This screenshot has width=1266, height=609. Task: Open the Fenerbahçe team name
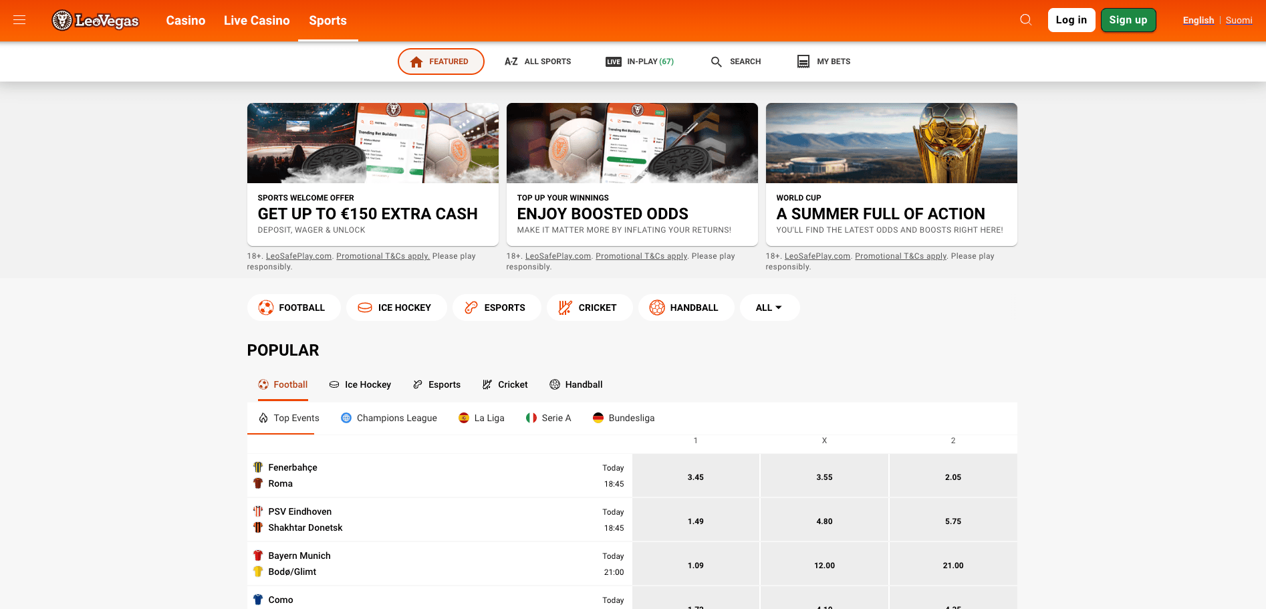click(x=293, y=467)
